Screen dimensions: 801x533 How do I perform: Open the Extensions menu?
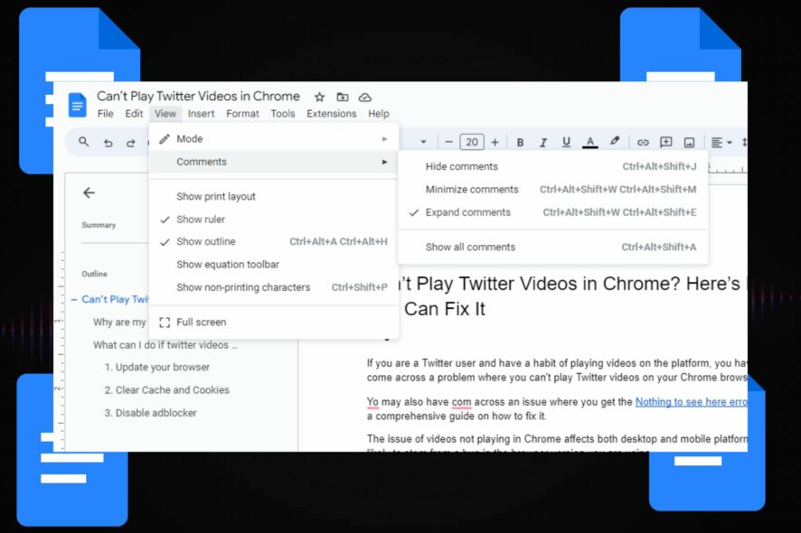332,113
